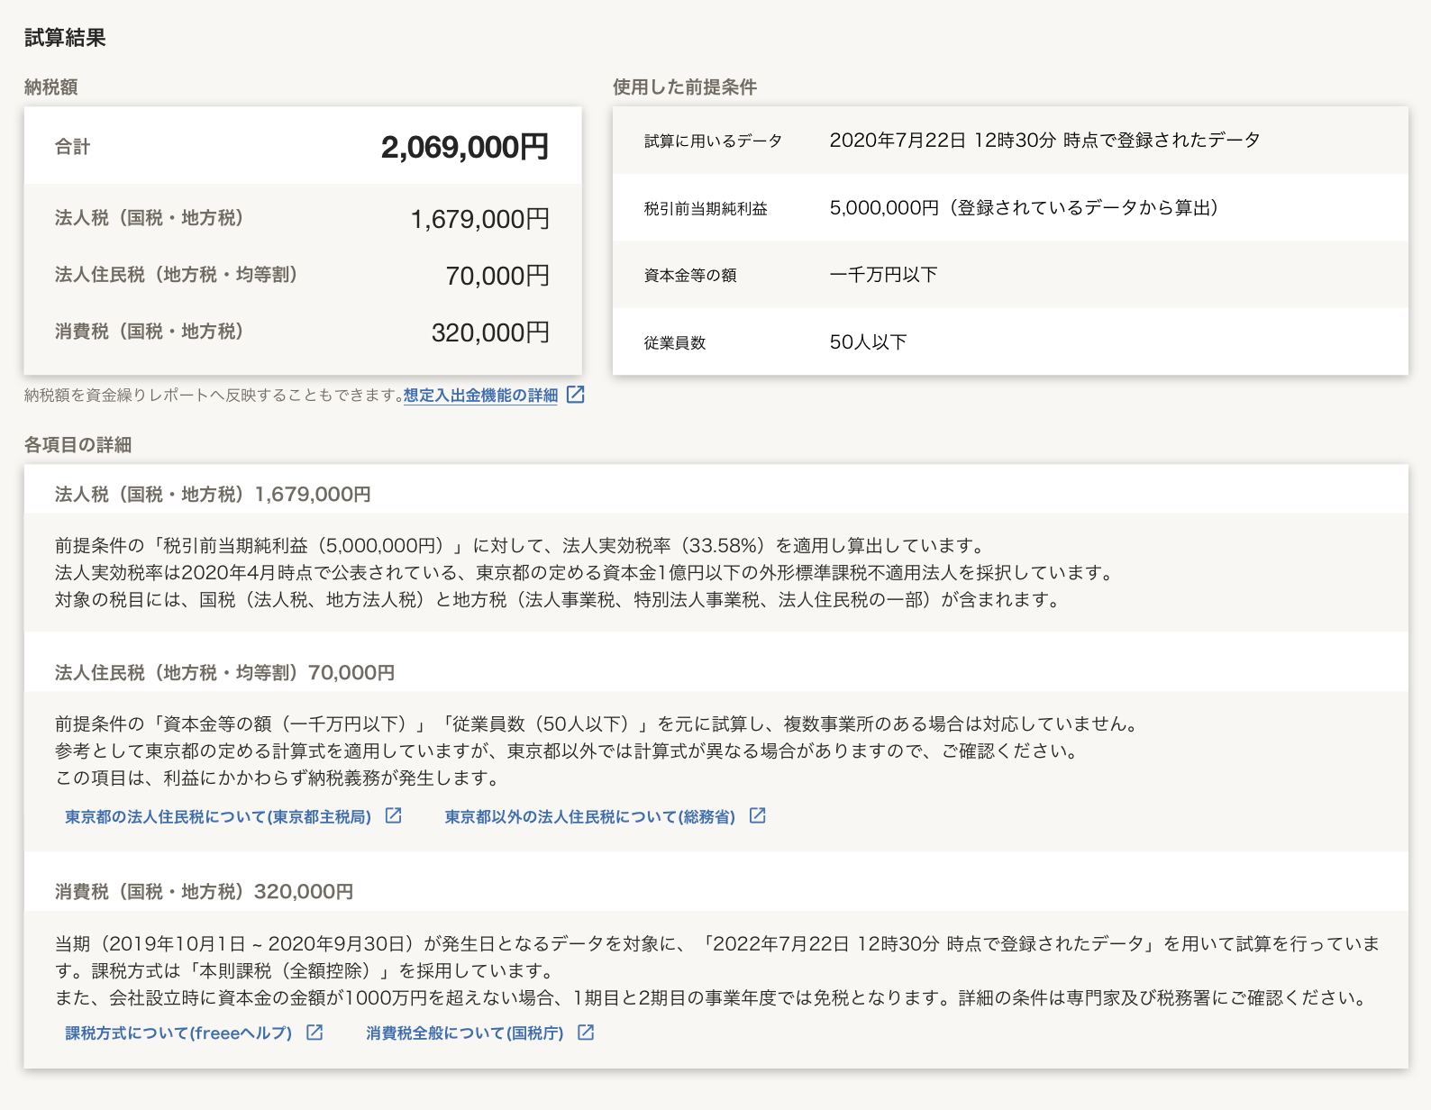The height and width of the screenshot is (1110, 1431).
Task: Click 法人住民税（地方税・均等割）row in summary card
Action: 303,275
